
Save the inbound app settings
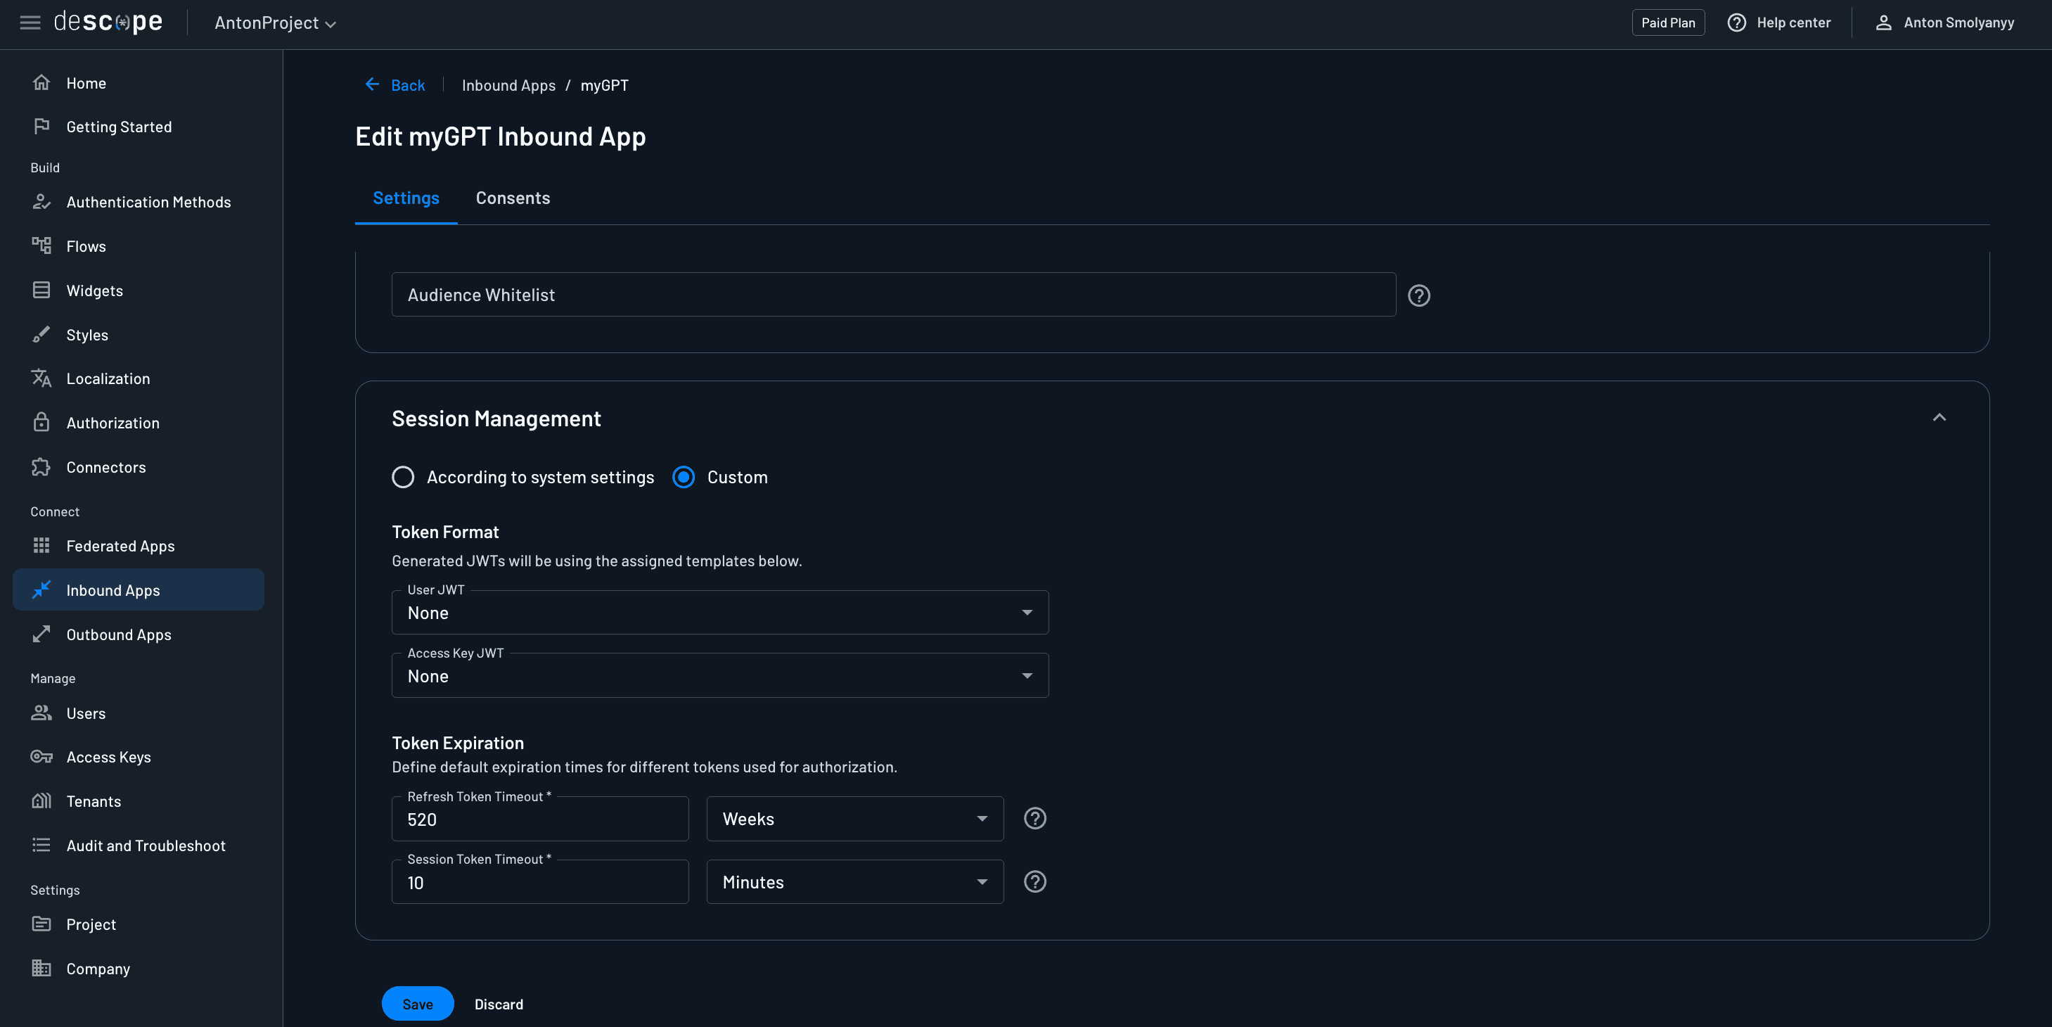pyautogui.click(x=418, y=1003)
